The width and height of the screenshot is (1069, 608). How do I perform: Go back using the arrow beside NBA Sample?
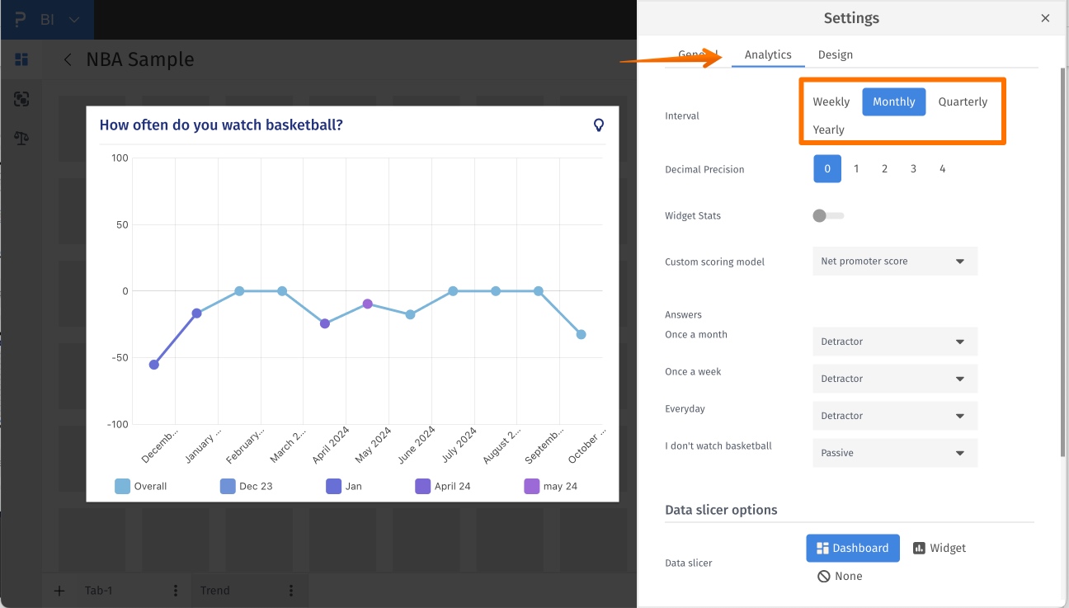click(x=68, y=59)
